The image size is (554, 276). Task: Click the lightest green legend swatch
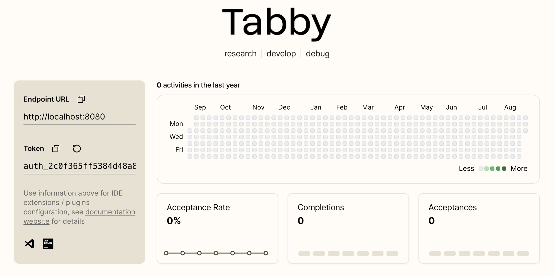tap(487, 169)
